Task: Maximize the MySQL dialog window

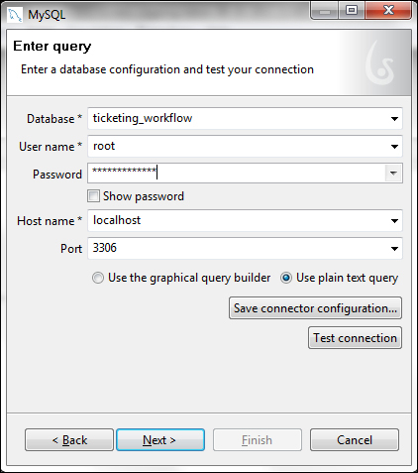Action: (x=352, y=11)
